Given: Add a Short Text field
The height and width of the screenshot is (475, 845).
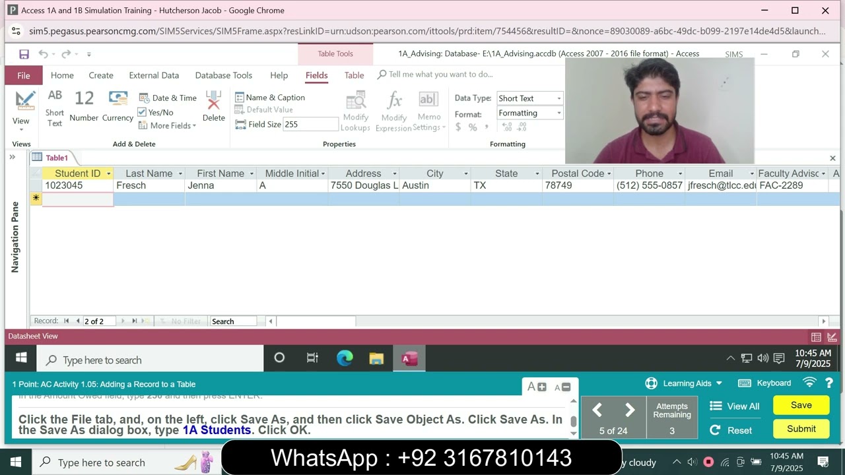Looking at the screenshot, I should tap(55, 109).
